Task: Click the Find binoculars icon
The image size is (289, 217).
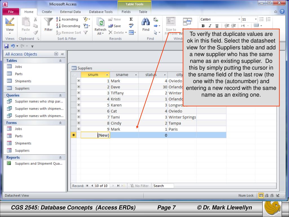Action: [x=146, y=22]
